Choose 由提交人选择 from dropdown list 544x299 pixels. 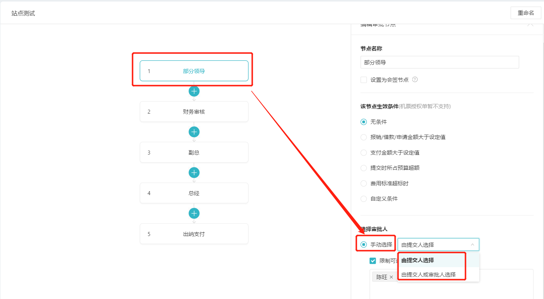[438, 260]
